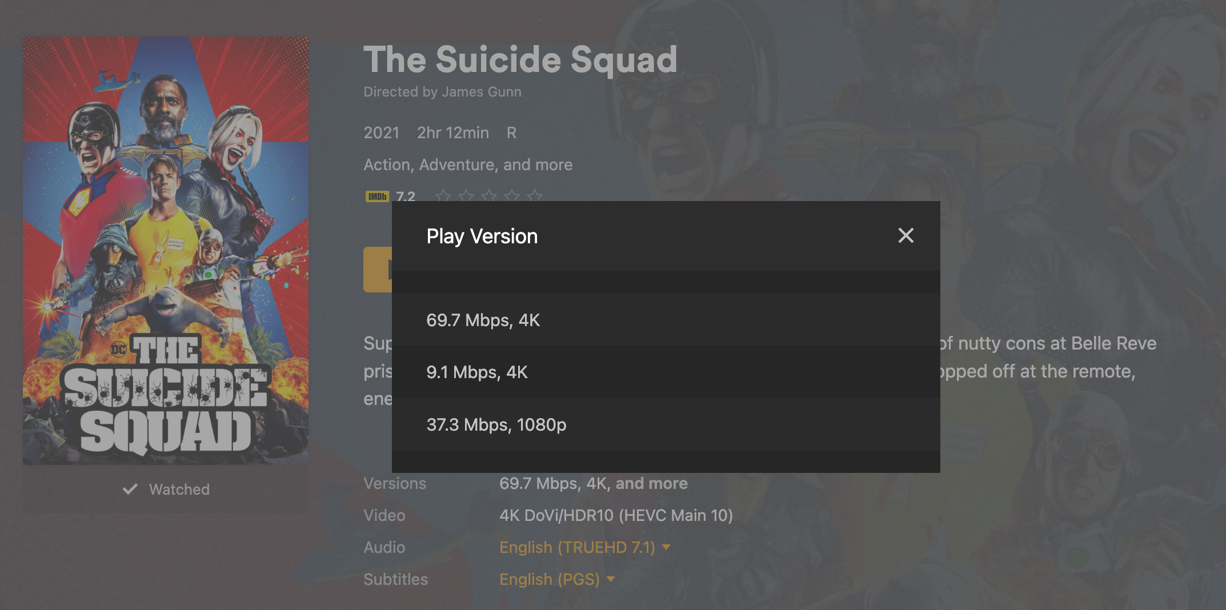Open the English (TRUEHD 7.1) audio dropdown

(x=584, y=547)
